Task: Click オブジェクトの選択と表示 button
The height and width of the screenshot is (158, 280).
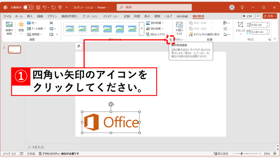Action: click(205, 34)
